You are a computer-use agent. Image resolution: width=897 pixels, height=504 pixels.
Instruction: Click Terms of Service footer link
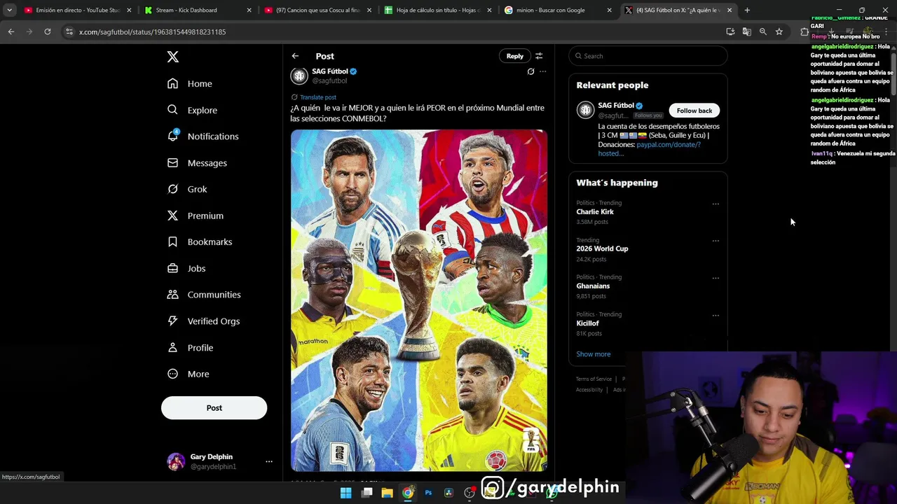(x=594, y=379)
